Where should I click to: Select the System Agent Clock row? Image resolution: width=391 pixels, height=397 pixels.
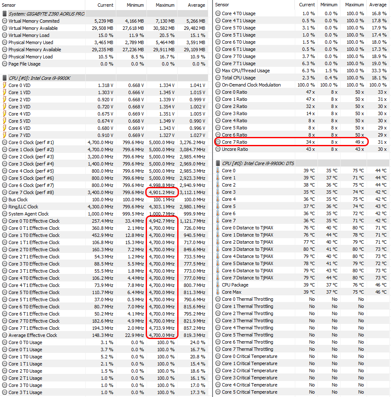[x=104, y=214]
